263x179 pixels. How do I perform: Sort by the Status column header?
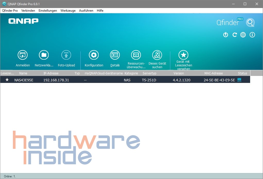point(243,73)
